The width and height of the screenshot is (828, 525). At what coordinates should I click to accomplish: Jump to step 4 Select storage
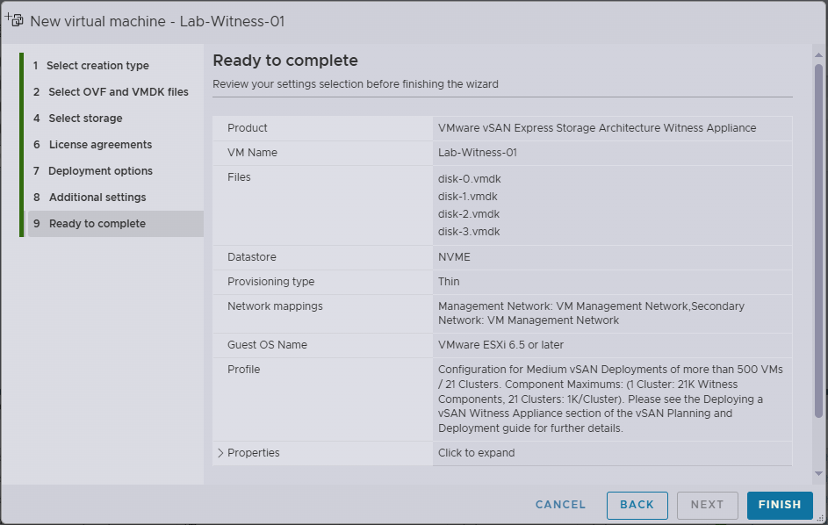[85, 119]
